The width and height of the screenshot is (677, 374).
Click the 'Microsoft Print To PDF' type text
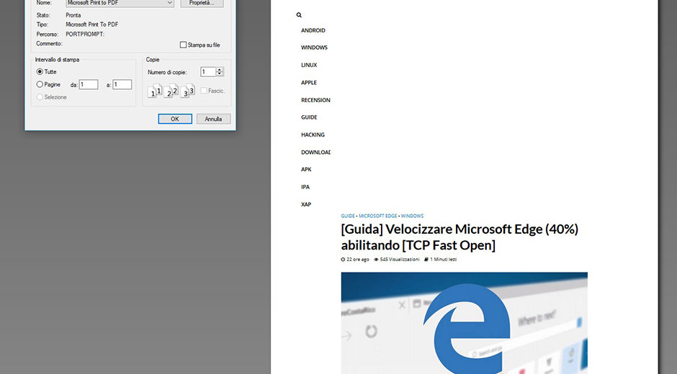92,24
